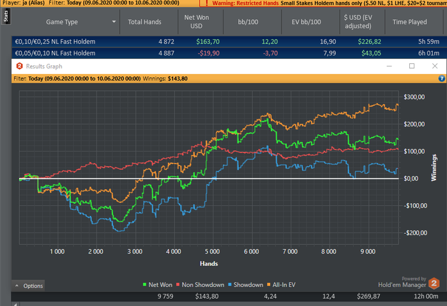Sort by EV bb/100 column header
This screenshot has height=306, width=447.
tap(306, 22)
